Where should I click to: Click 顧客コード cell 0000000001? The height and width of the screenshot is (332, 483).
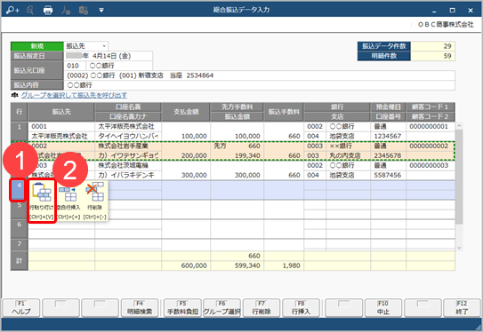[x=431, y=127]
